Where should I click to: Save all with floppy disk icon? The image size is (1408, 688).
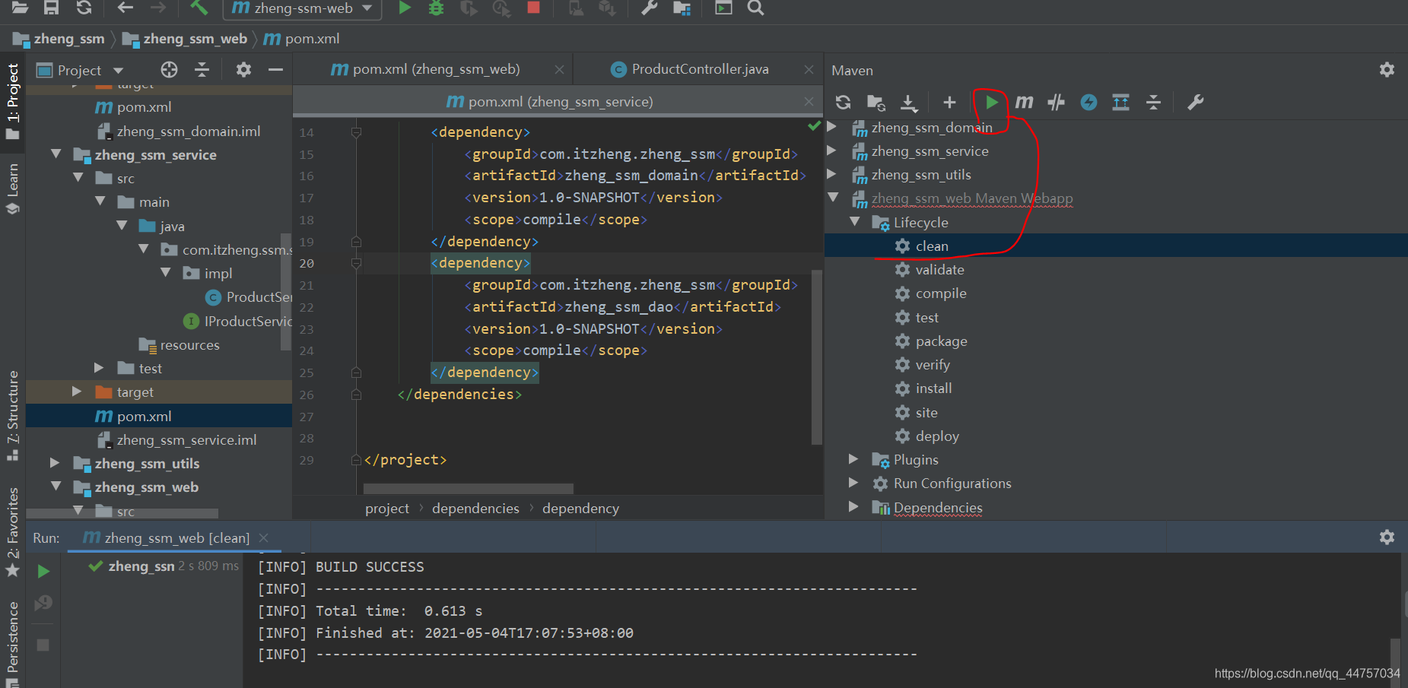click(x=51, y=8)
